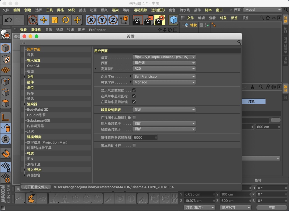The width and height of the screenshot is (289, 211).
Task: Open 粘贴新对象于 dropdown
Action: click(x=164, y=129)
